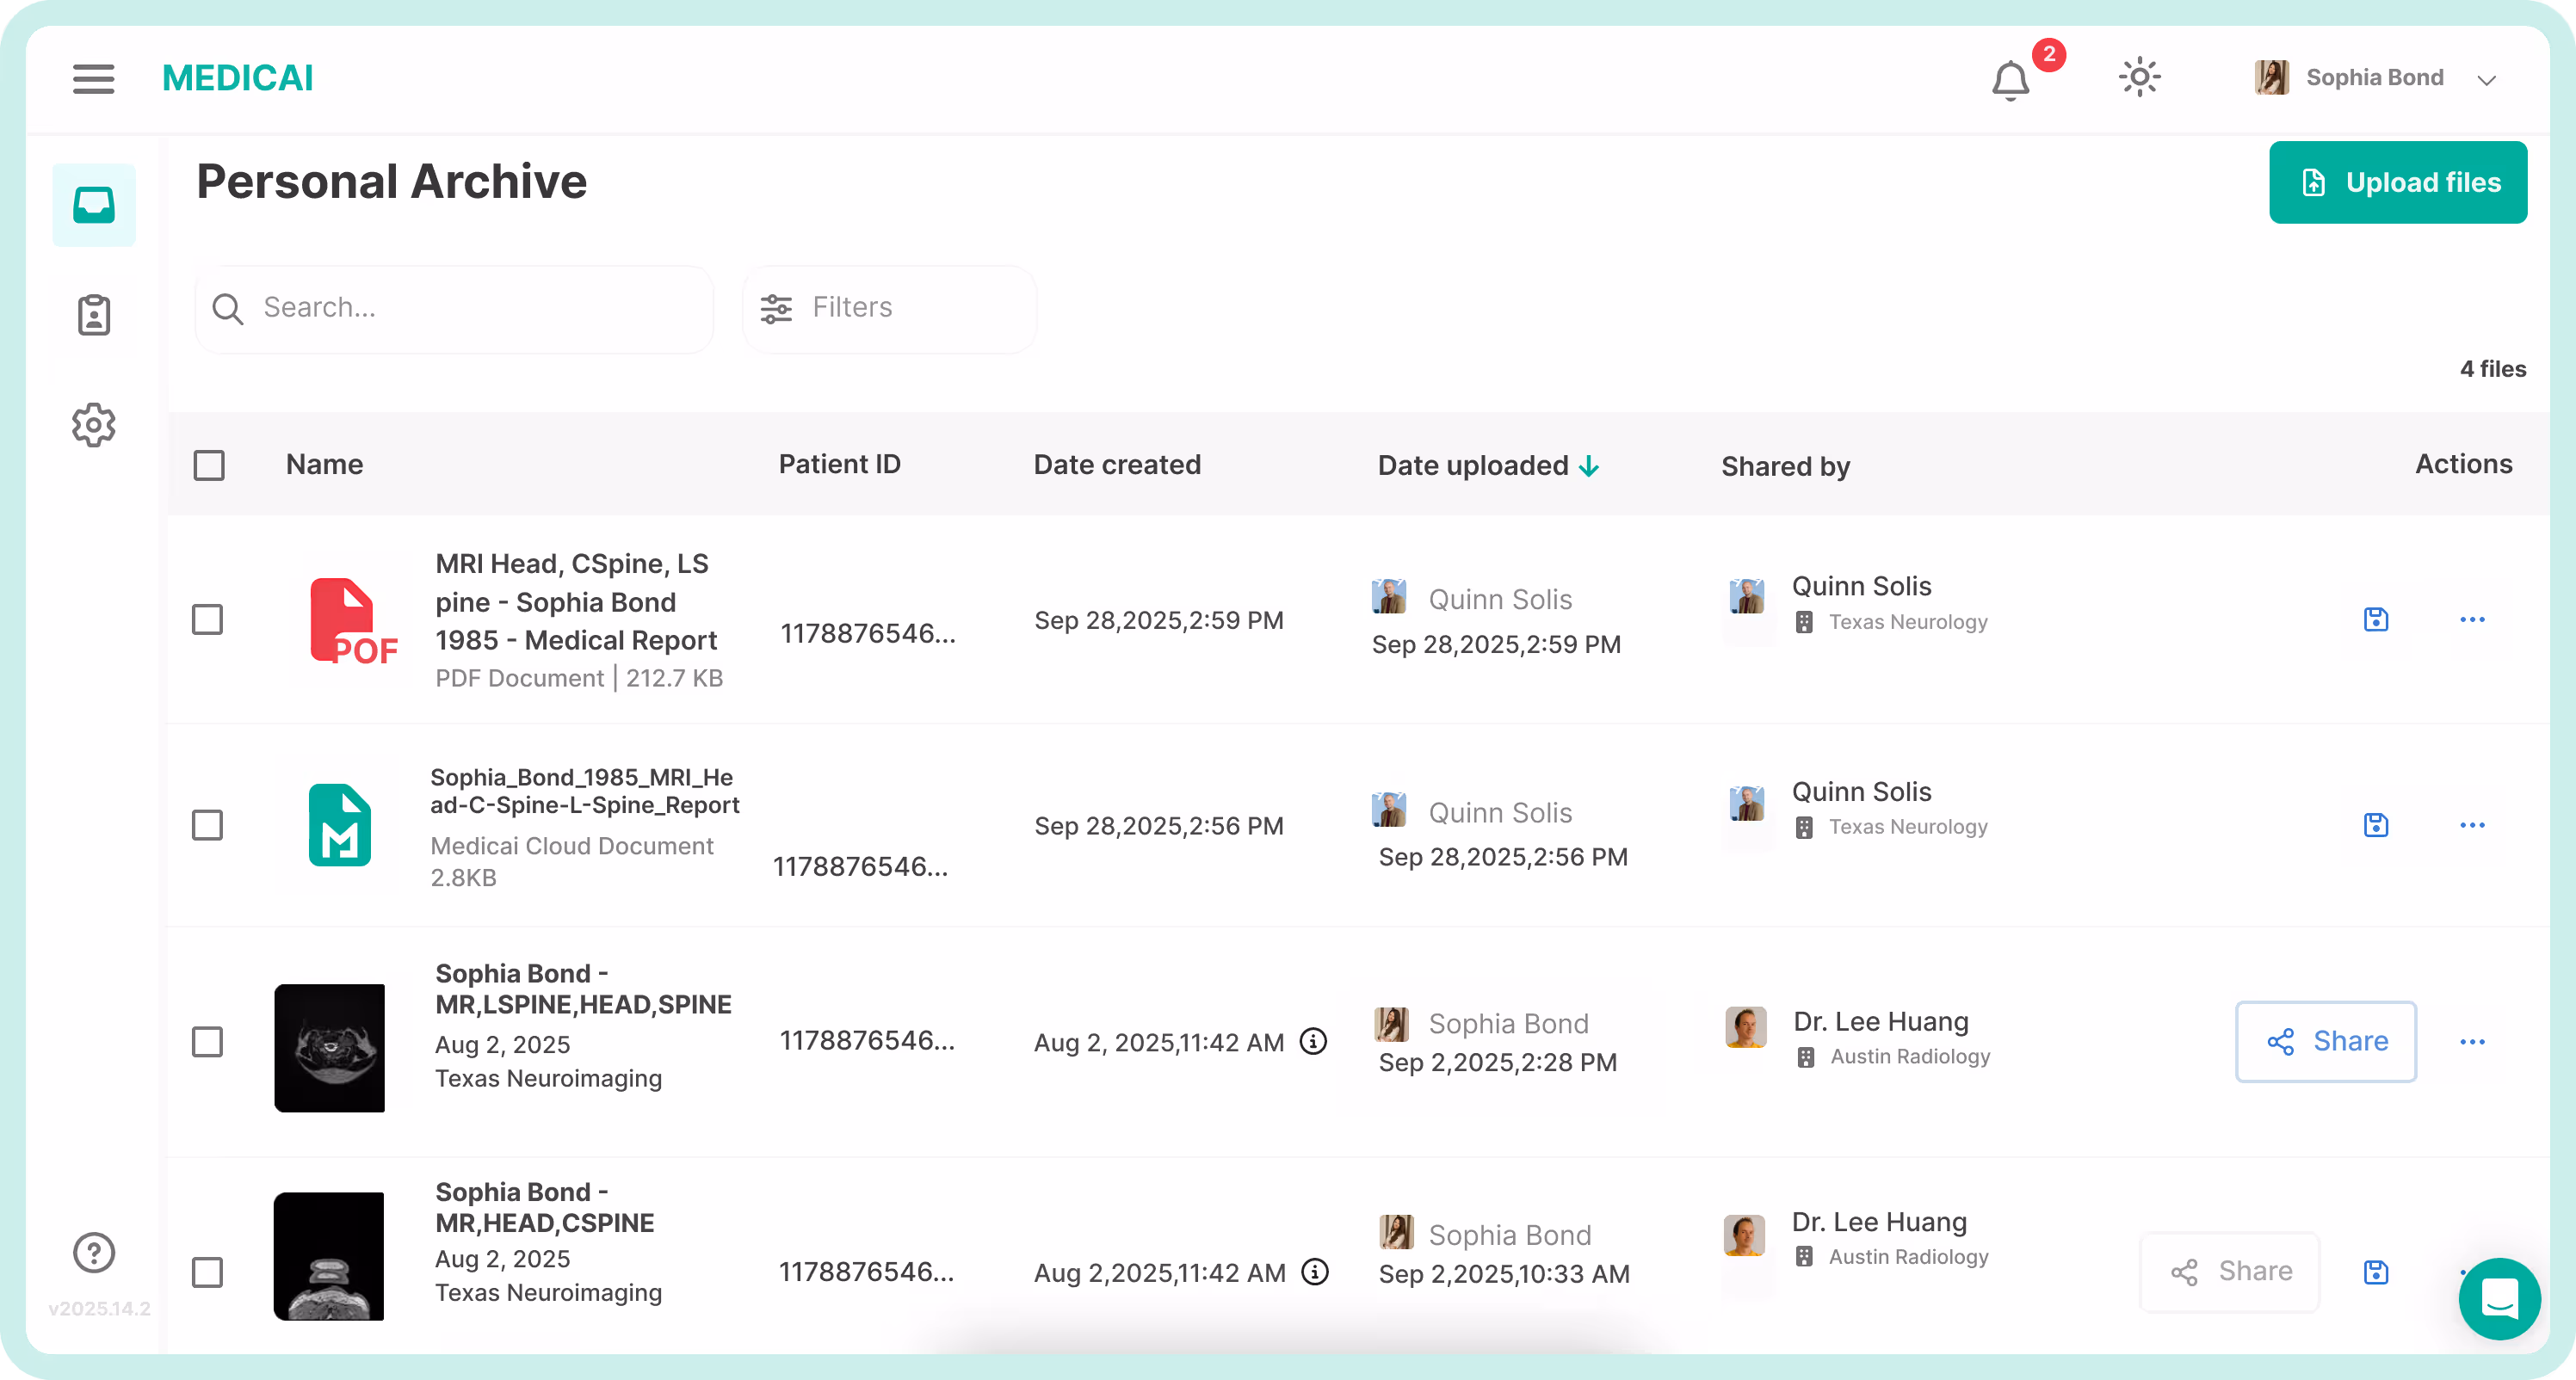This screenshot has width=2576, height=1380.
Task: Save the MRI Medical Report PDF row
Action: [2376, 619]
